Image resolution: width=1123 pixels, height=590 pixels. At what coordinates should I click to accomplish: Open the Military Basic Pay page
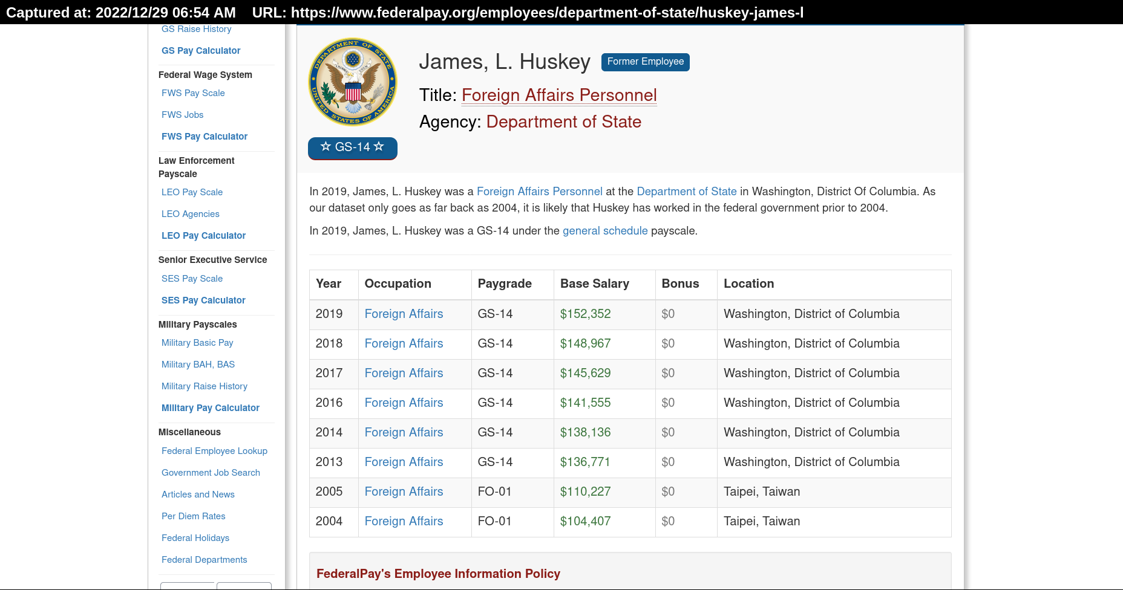tap(197, 343)
